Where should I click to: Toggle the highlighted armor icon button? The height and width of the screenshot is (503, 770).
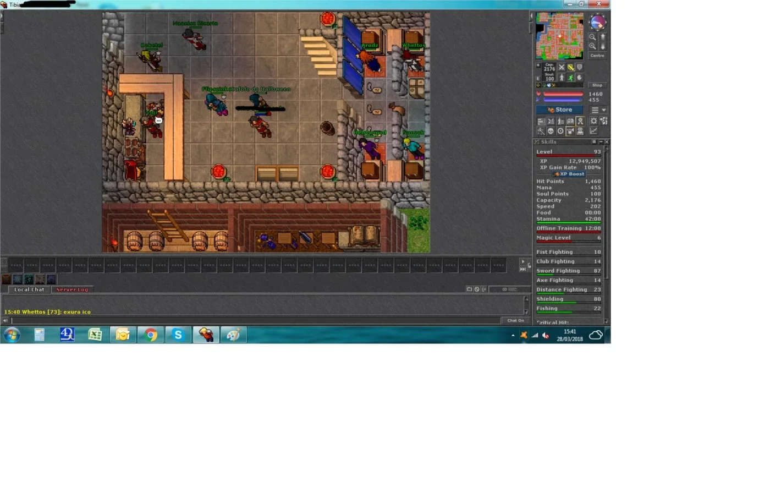click(x=570, y=131)
